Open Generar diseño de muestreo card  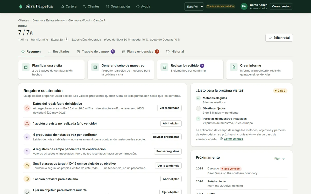[x=121, y=70]
